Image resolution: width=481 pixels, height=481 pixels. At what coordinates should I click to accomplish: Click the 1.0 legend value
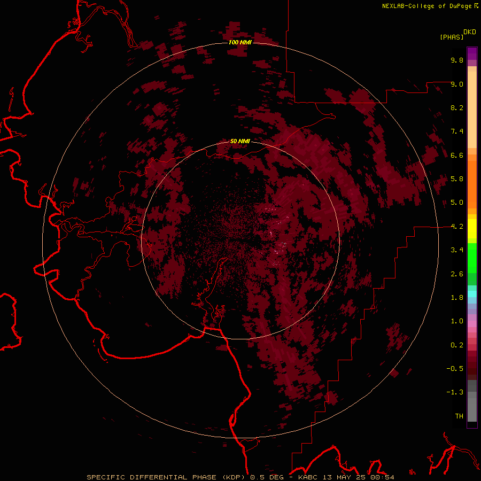pyautogui.click(x=457, y=321)
